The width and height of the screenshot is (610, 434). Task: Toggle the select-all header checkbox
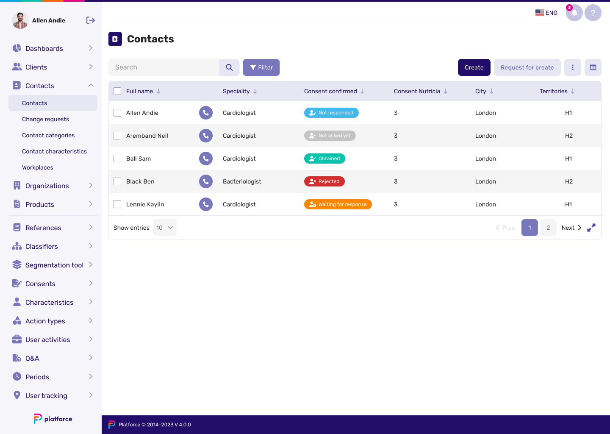coord(117,91)
